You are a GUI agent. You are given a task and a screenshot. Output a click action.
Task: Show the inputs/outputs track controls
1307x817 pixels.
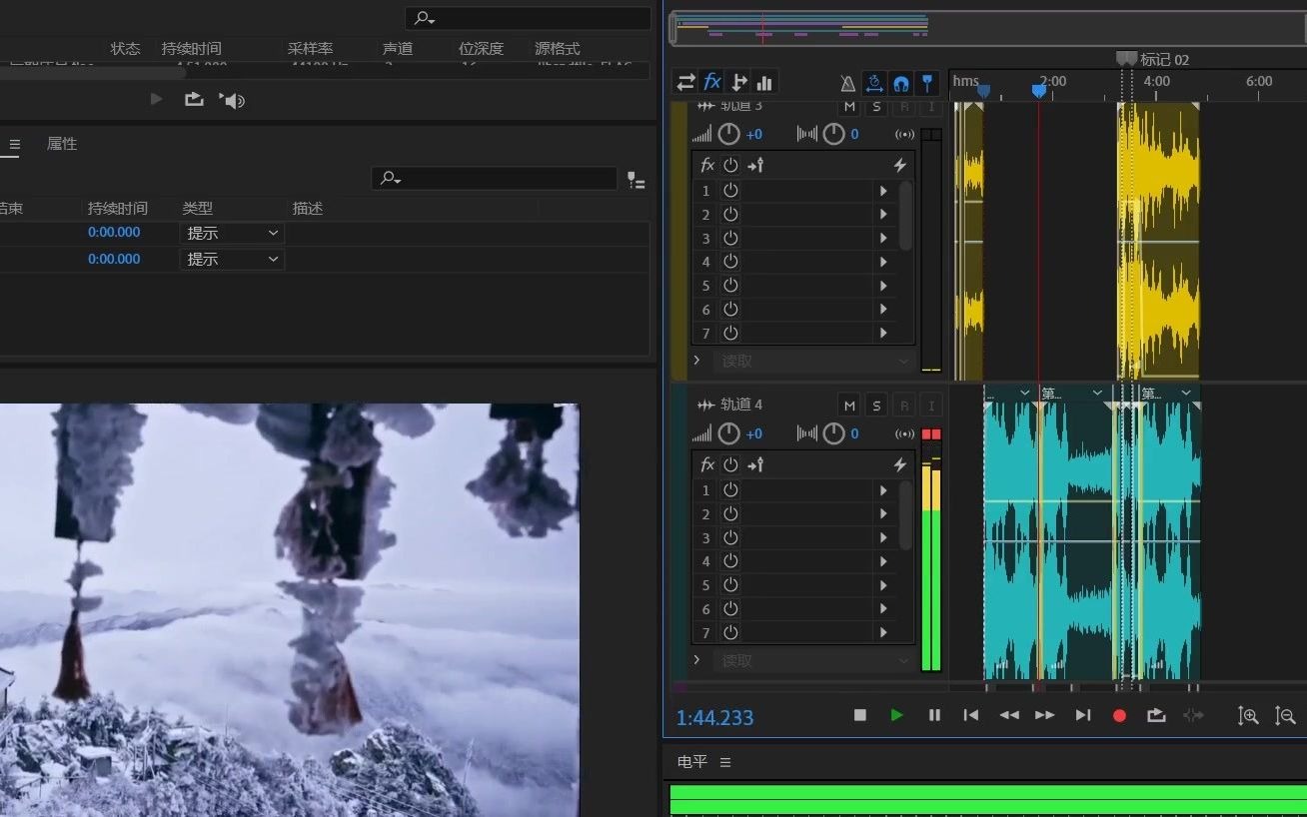pos(685,82)
